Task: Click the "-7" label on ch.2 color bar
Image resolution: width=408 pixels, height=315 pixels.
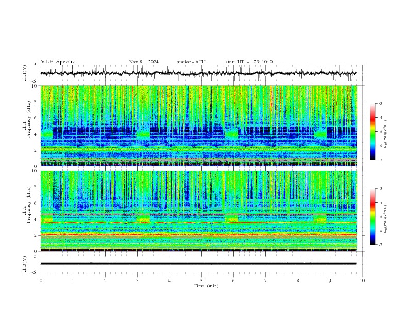Action: tap(380, 245)
